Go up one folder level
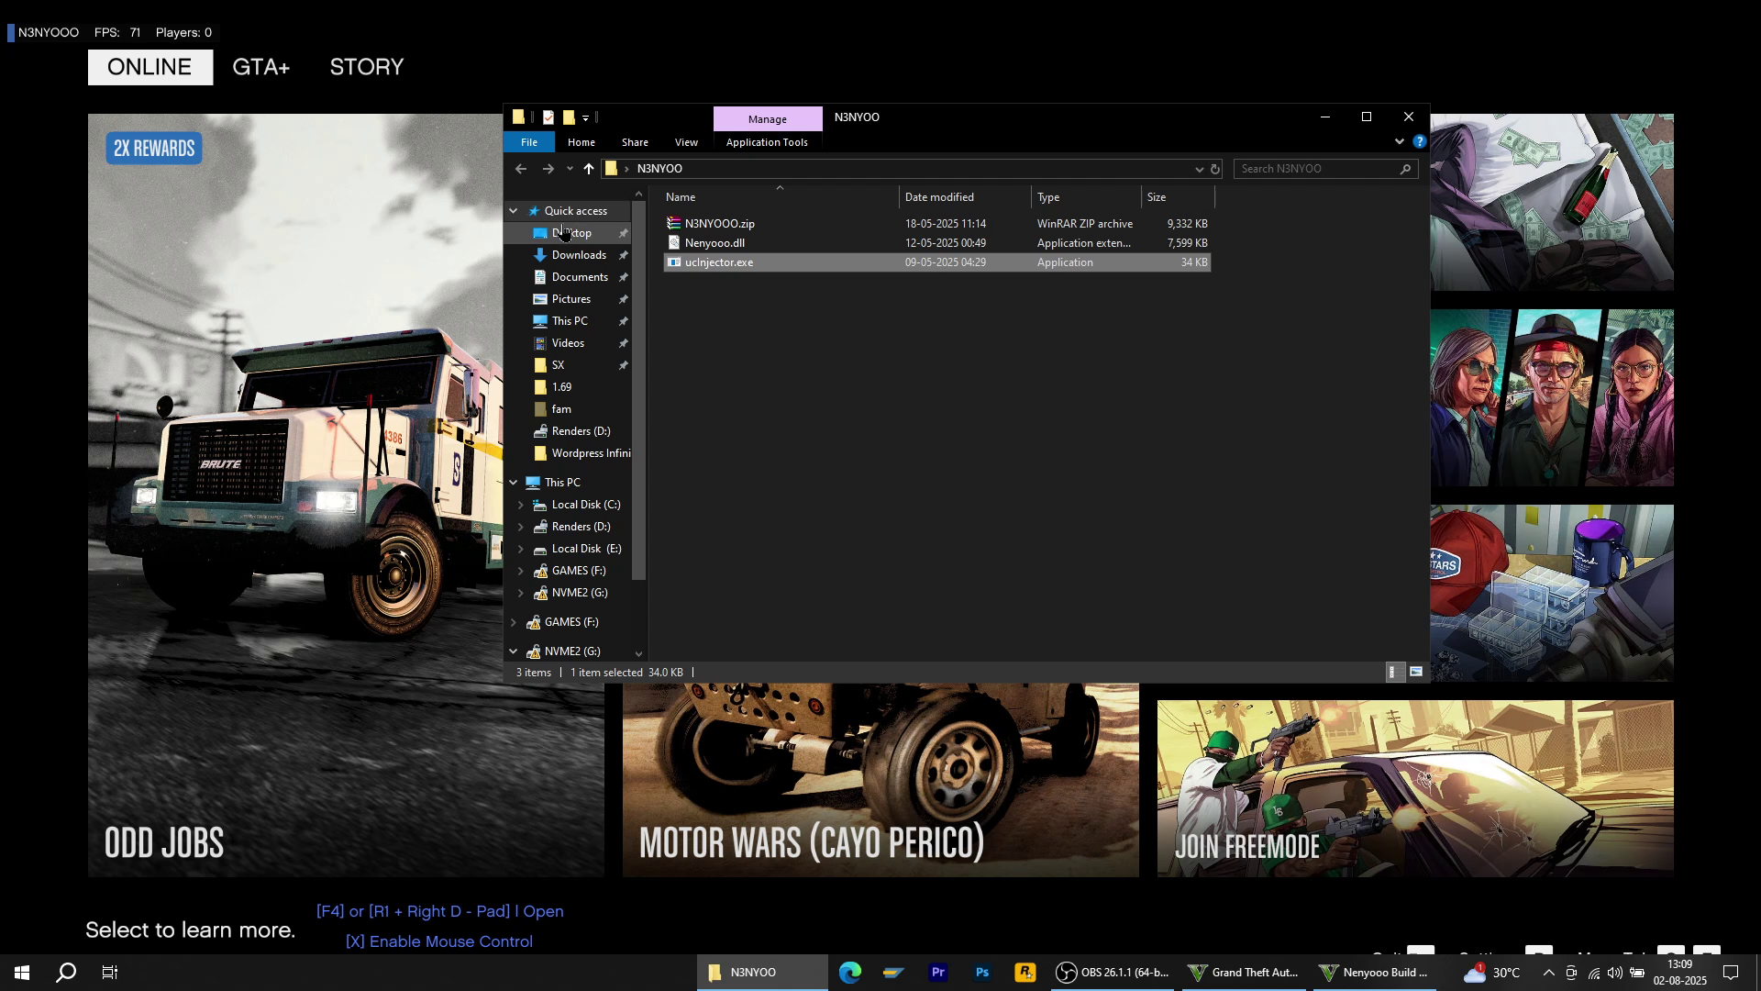This screenshot has height=991, width=1761. coord(589,169)
